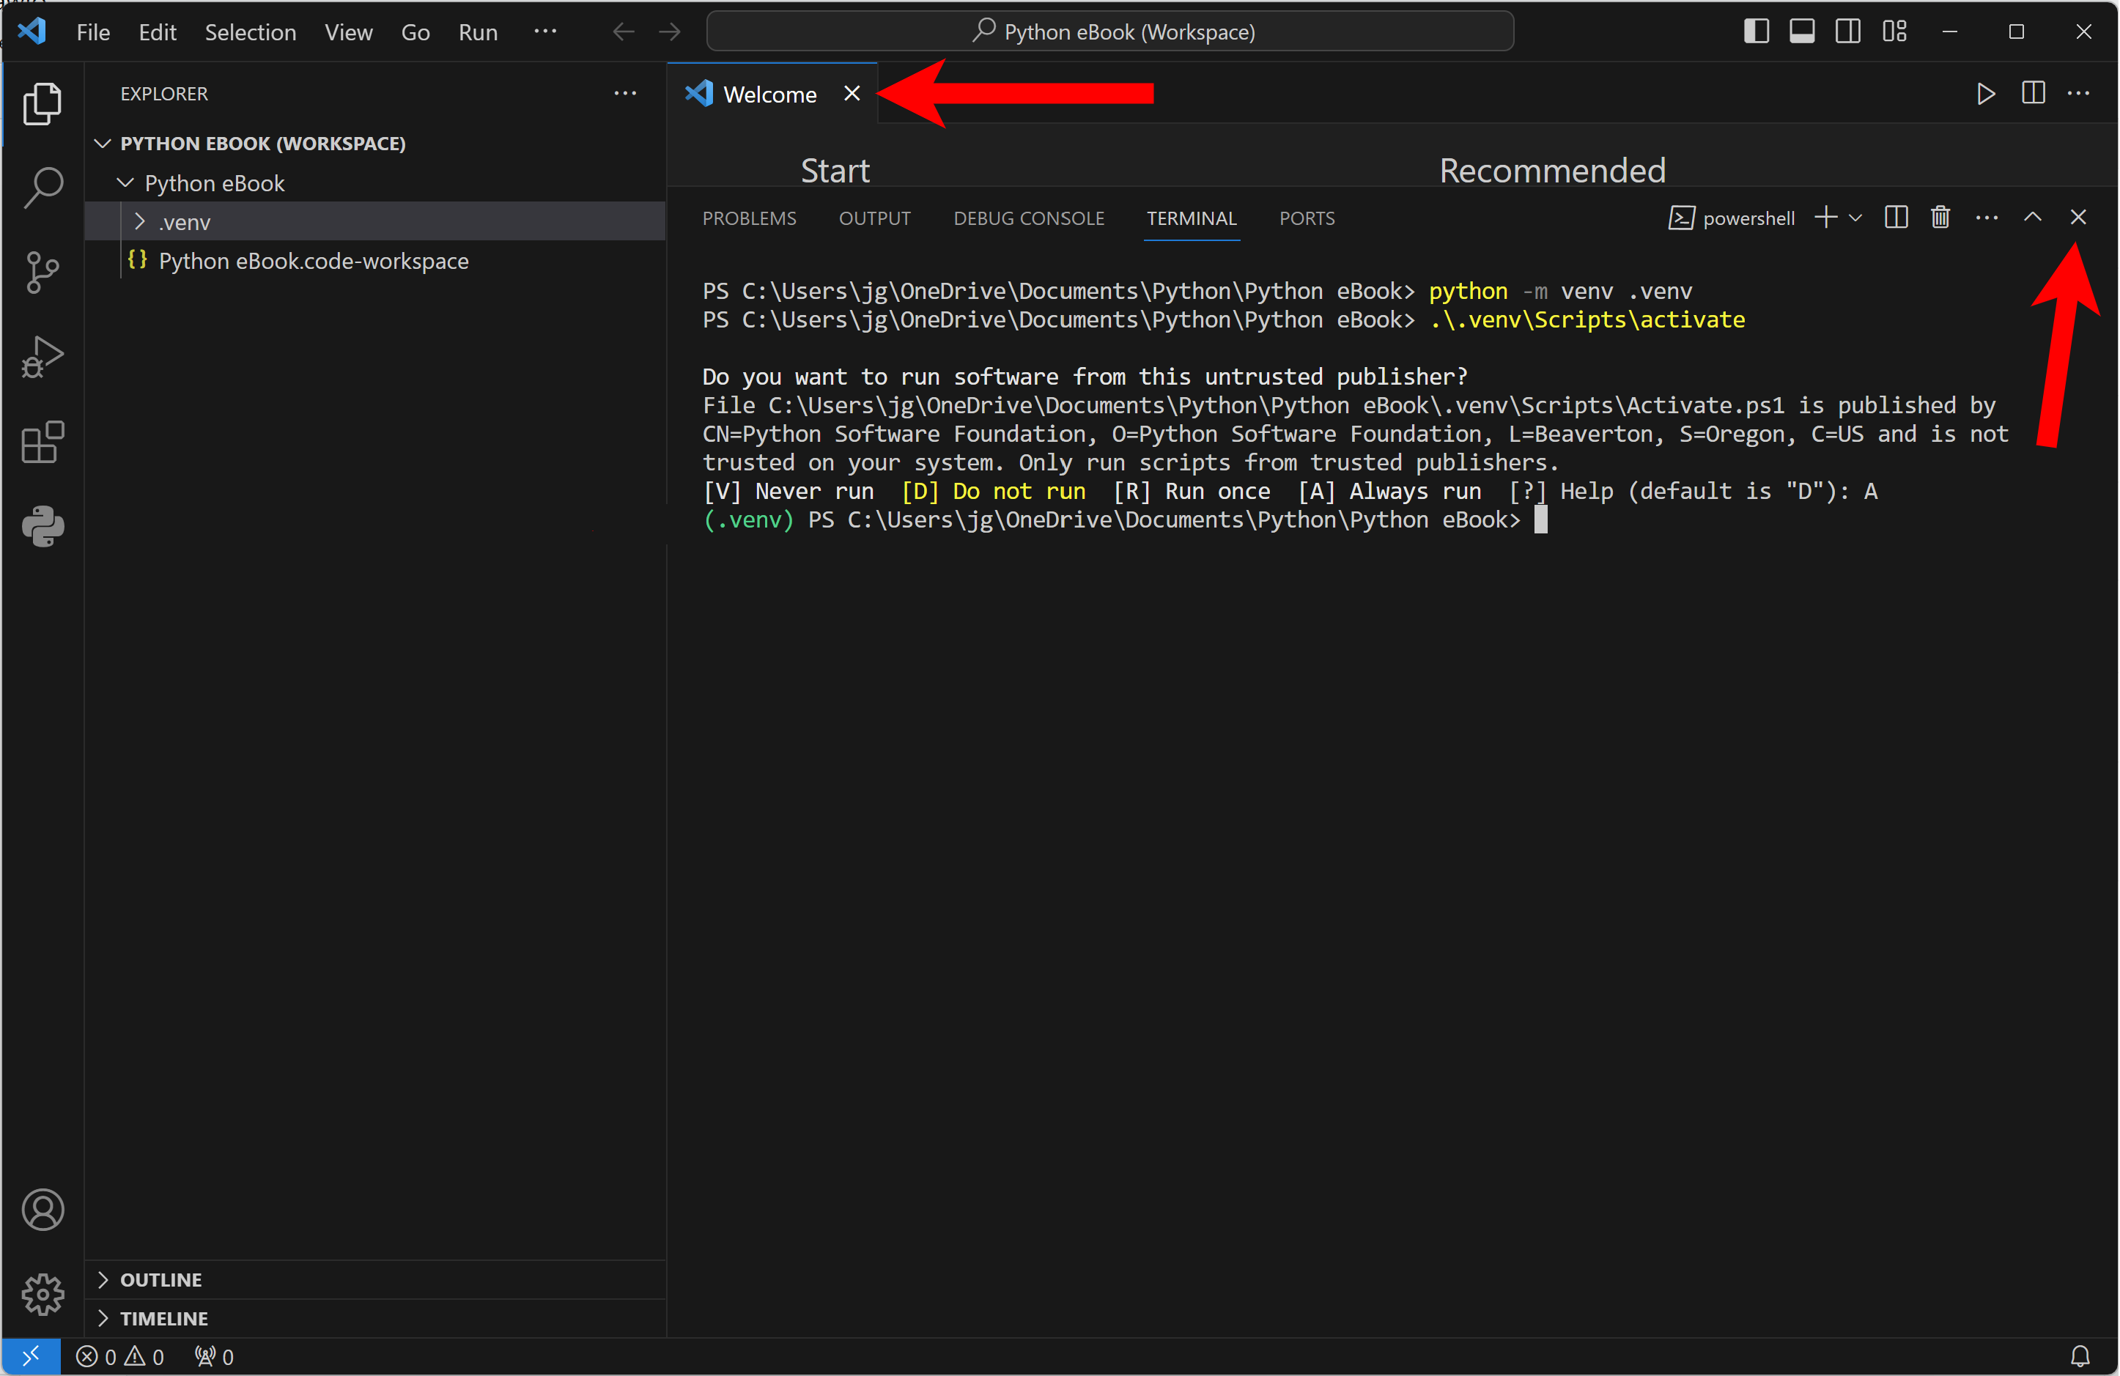Expand the TIMELINE section
Screen dimensions: 2120x1376
pyautogui.click(x=374, y=1319)
